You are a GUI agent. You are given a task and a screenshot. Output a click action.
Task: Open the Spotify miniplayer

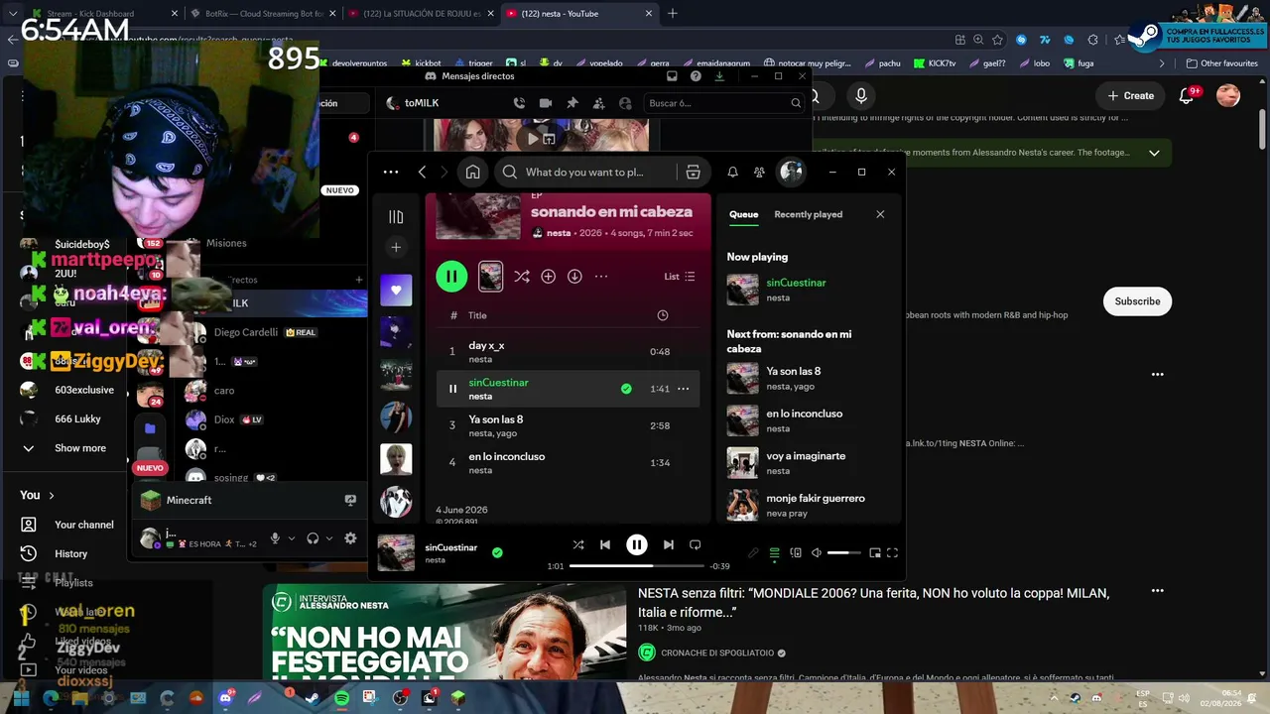[x=875, y=552]
